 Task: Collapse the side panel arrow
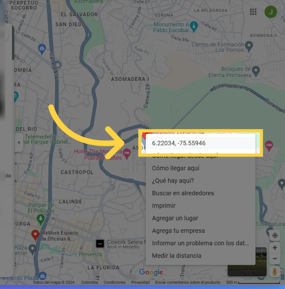click(19, 143)
